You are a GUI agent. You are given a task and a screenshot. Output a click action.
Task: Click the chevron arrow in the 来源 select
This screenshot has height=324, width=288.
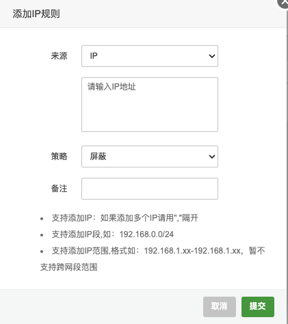point(212,56)
